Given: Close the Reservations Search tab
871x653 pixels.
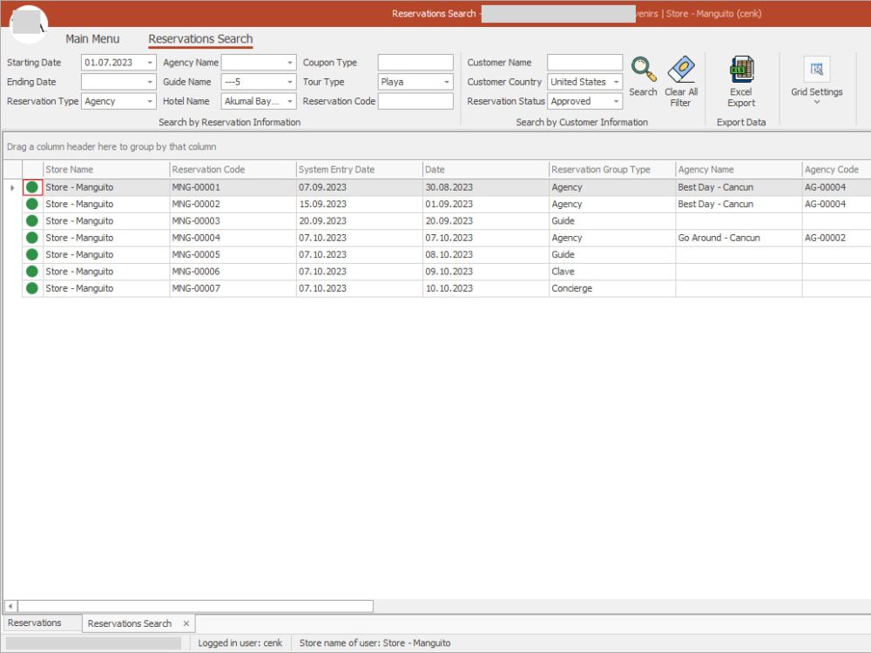Looking at the screenshot, I should pyautogui.click(x=186, y=623).
